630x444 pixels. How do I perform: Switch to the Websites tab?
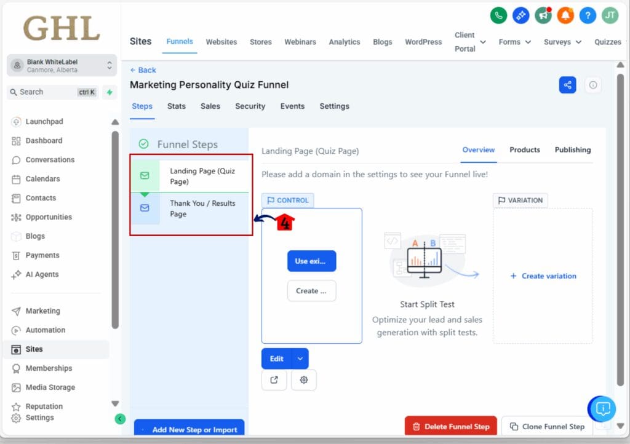221,42
